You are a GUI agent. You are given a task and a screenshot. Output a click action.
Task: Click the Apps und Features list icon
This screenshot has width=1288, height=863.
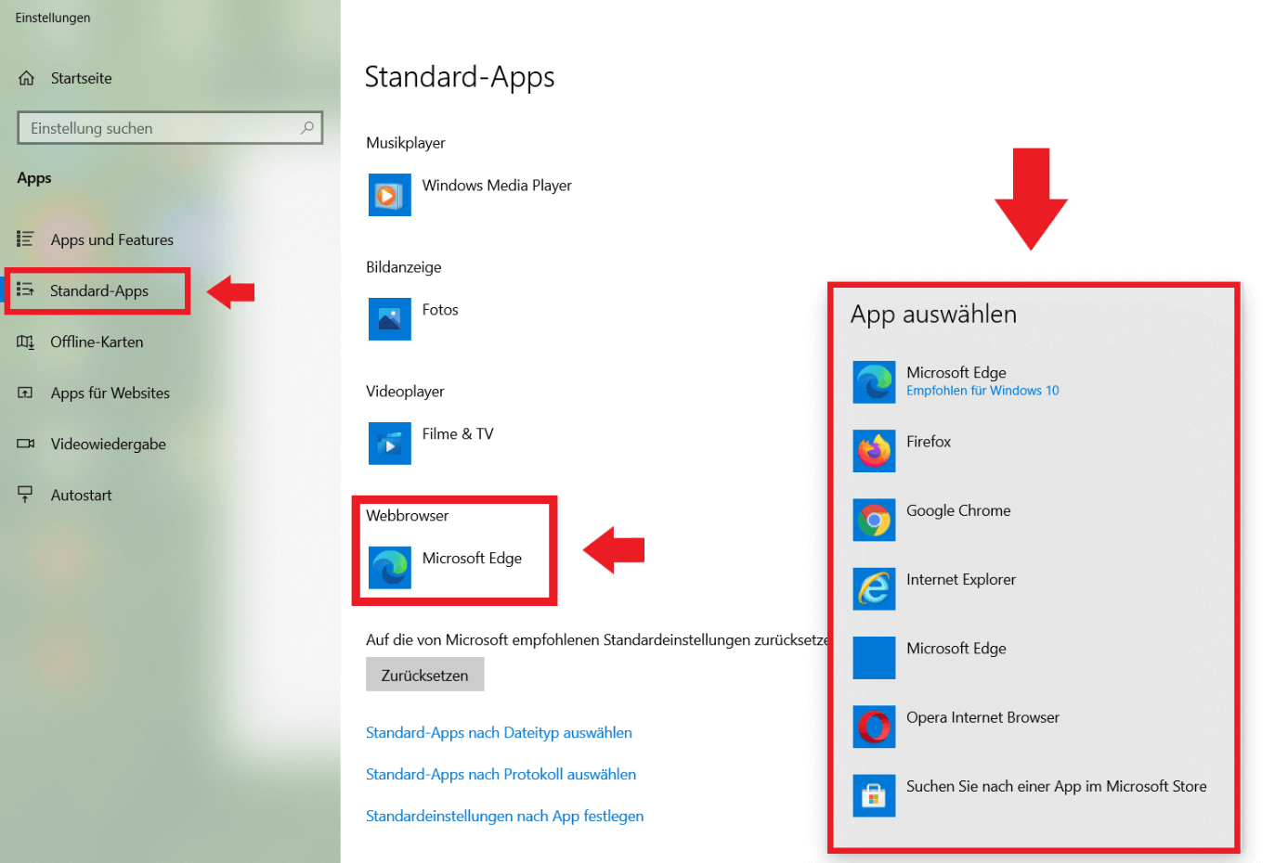(x=26, y=239)
